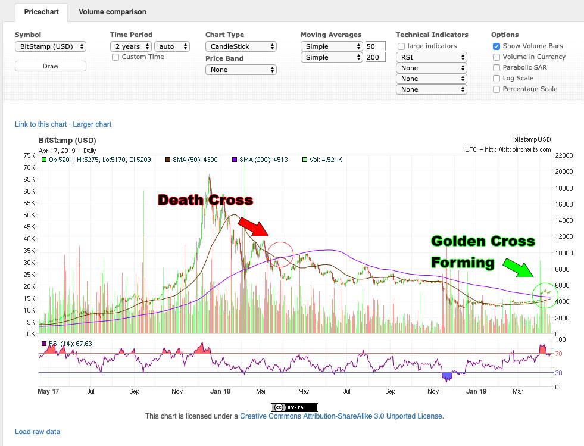Toggle the large indicators checkbox
584x446 pixels.
(x=401, y=46)
